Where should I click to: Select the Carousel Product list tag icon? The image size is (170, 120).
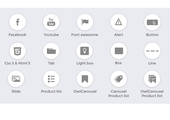pos(119,79)
